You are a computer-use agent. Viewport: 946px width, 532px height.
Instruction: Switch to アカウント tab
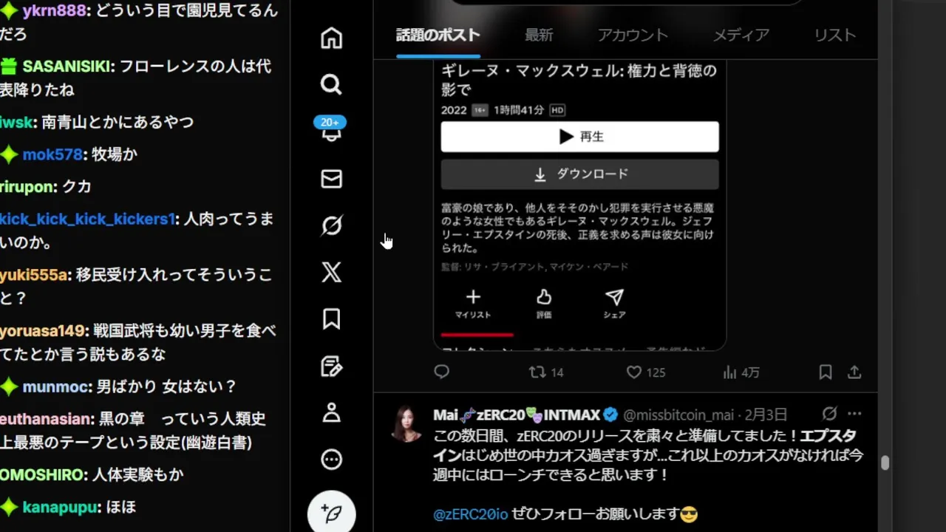pyautogui.click(x=633, y=35)
